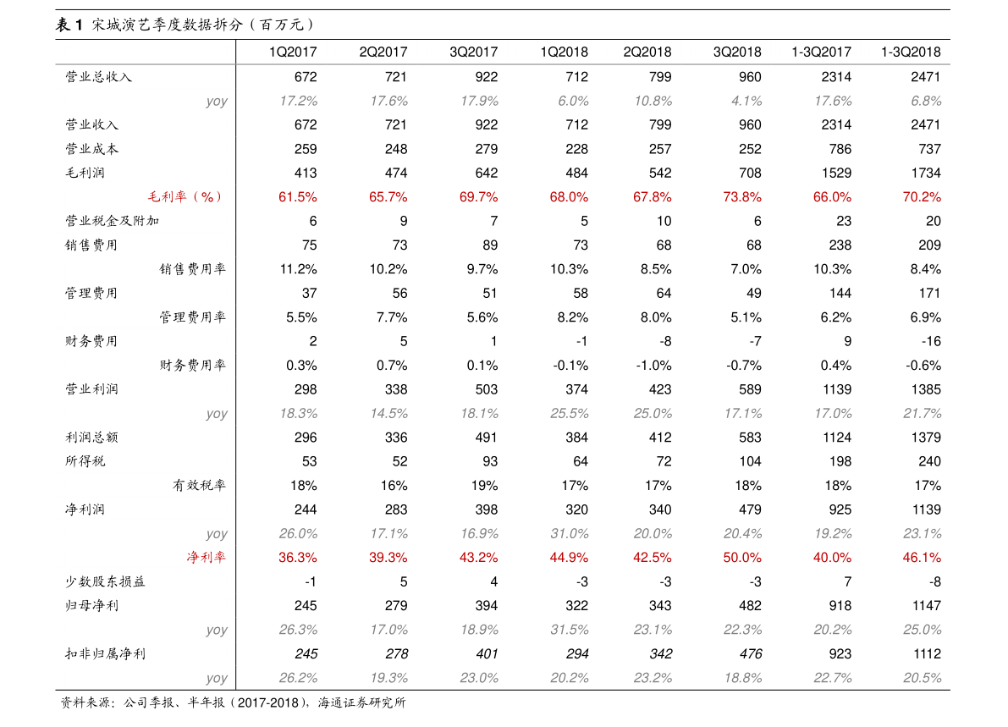
Task: Click the yoy label below 归母净利
Action: [217, 630]
